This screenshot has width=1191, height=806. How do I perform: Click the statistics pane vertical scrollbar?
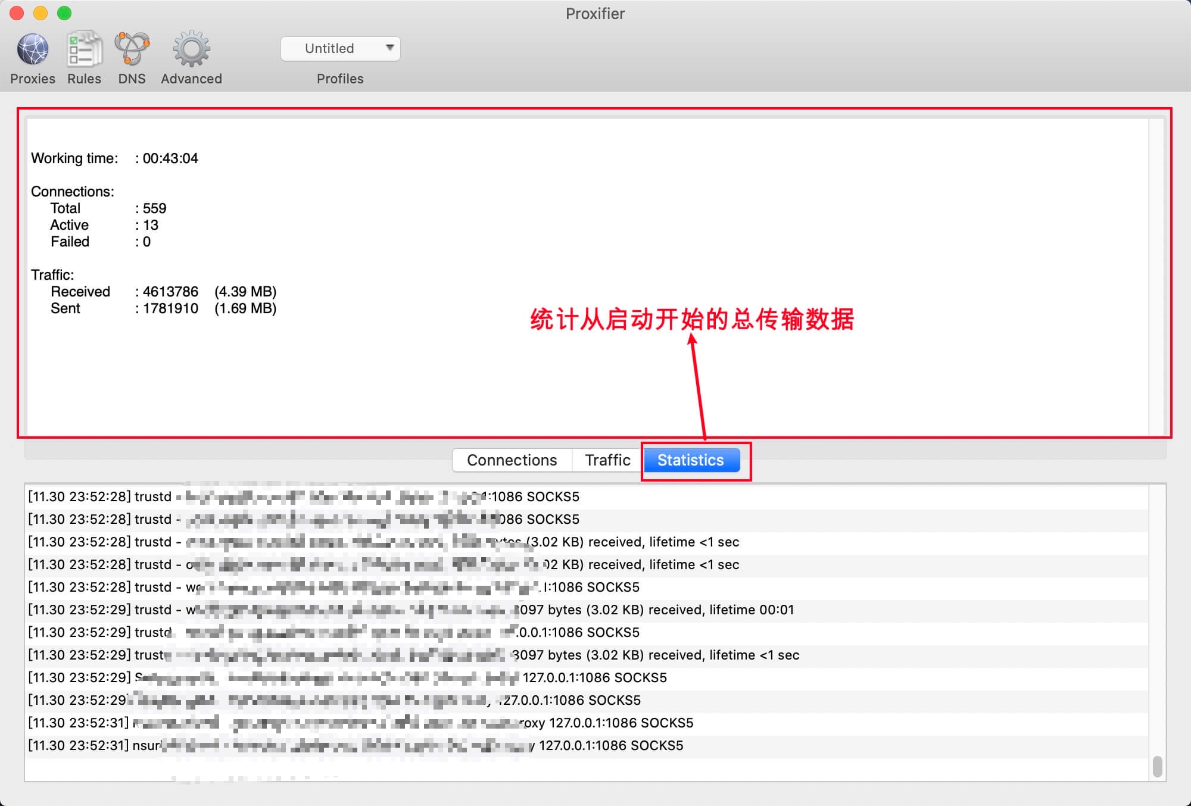pos(1156,276)
